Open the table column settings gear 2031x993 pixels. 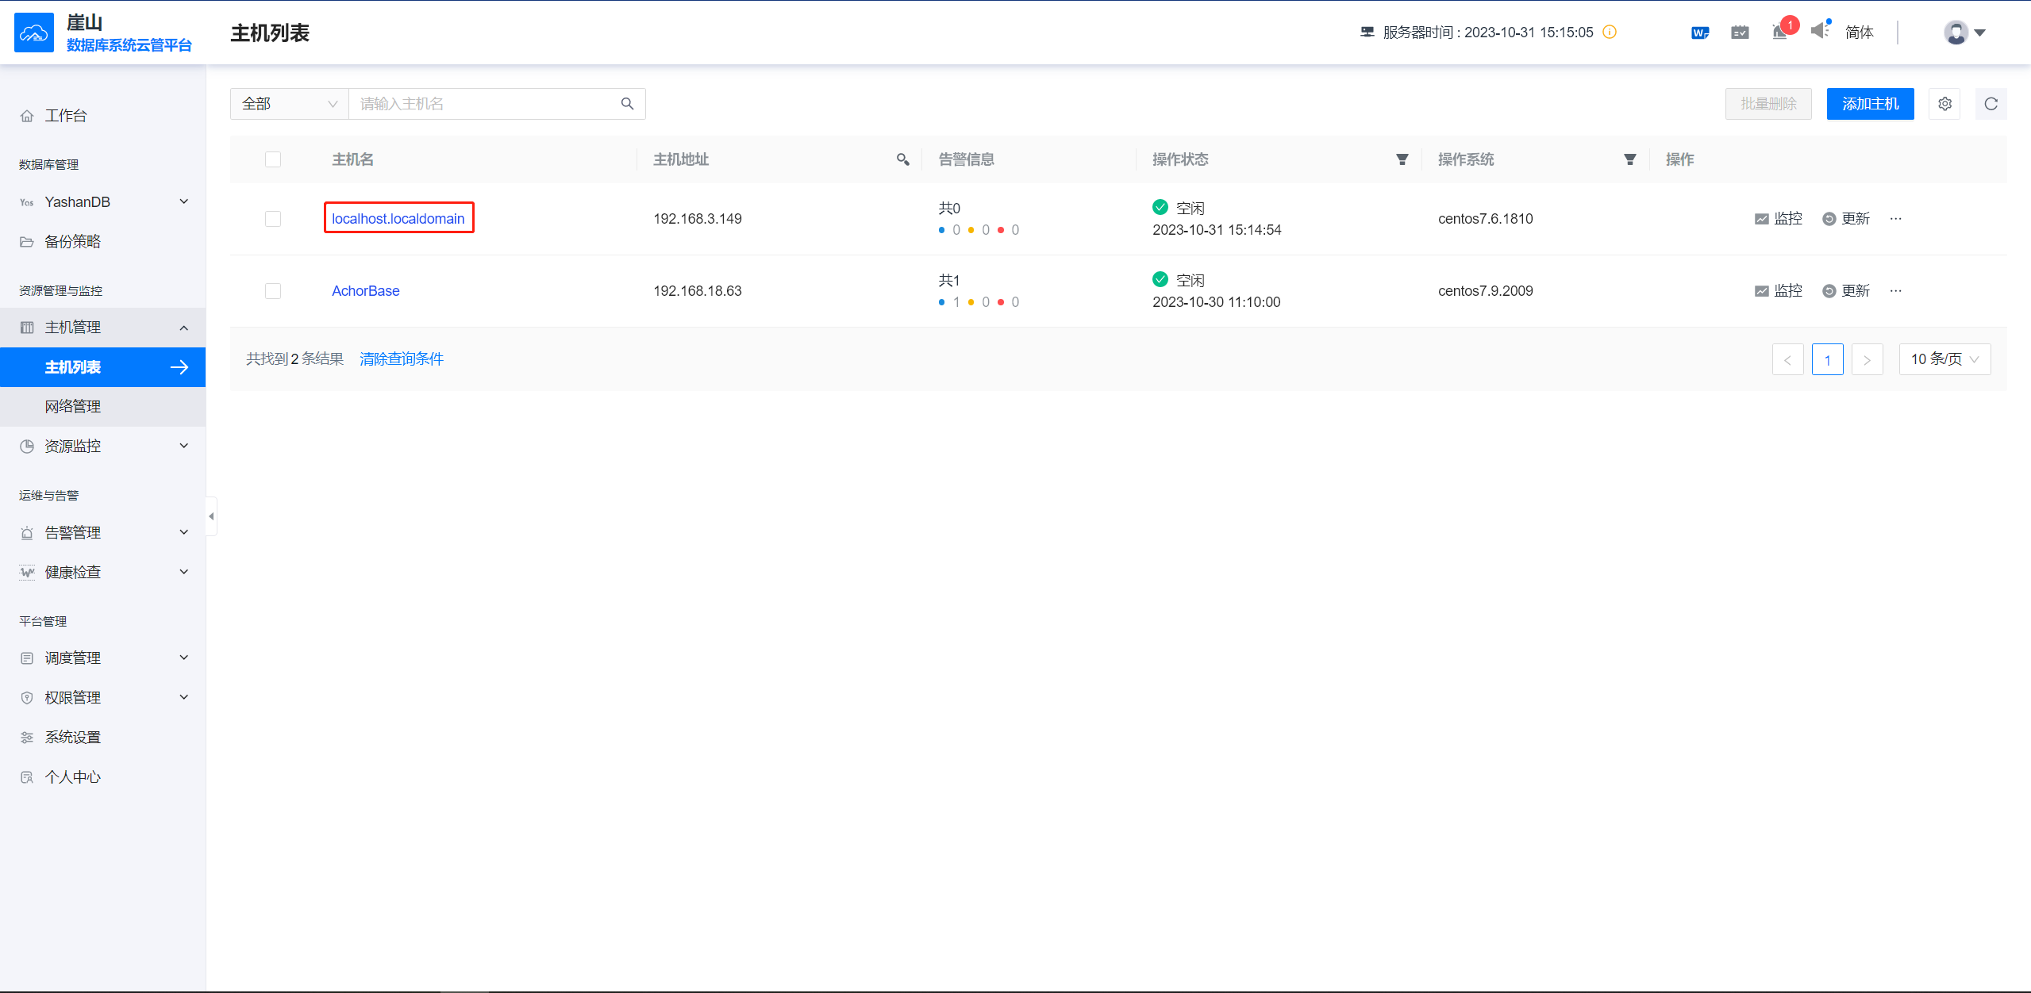[1944, 104]
